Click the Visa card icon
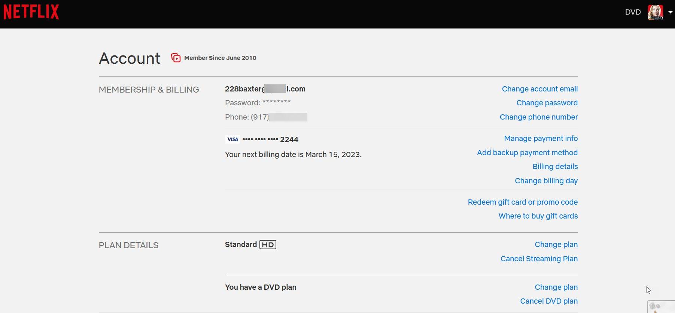This screenshot has height=313, width=675. 232,139
